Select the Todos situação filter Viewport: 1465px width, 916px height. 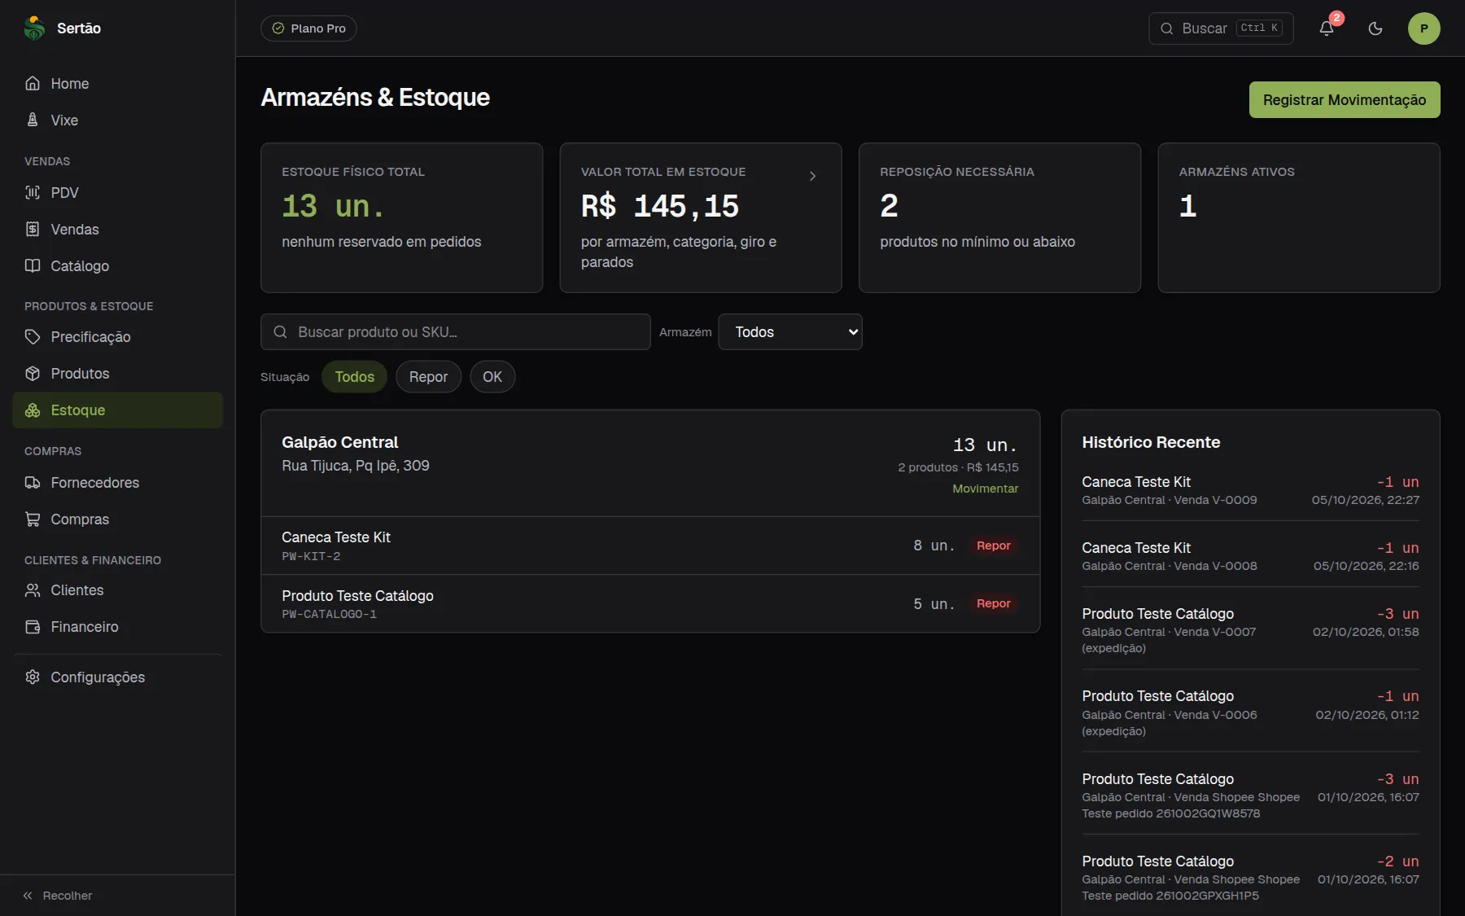(x=355, y=377)
